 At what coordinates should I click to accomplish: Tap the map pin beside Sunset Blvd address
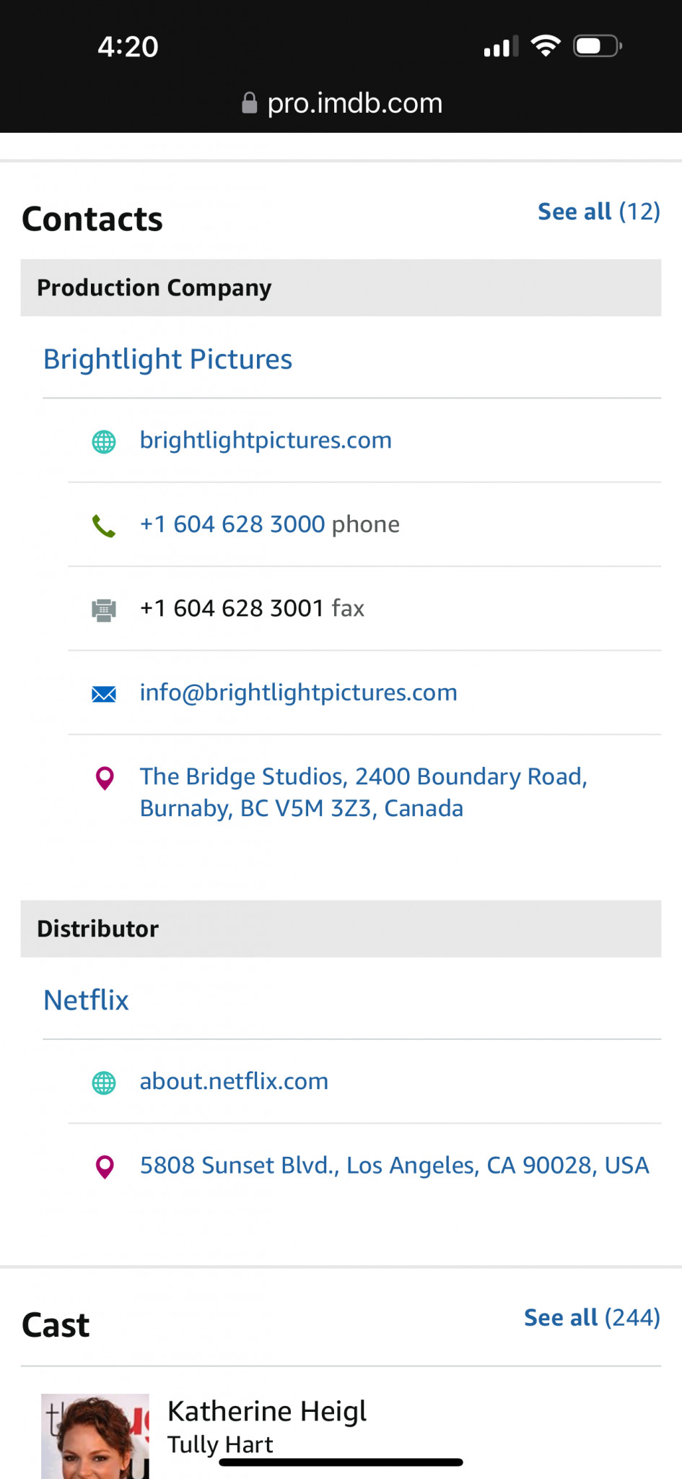coord(105,1166)
